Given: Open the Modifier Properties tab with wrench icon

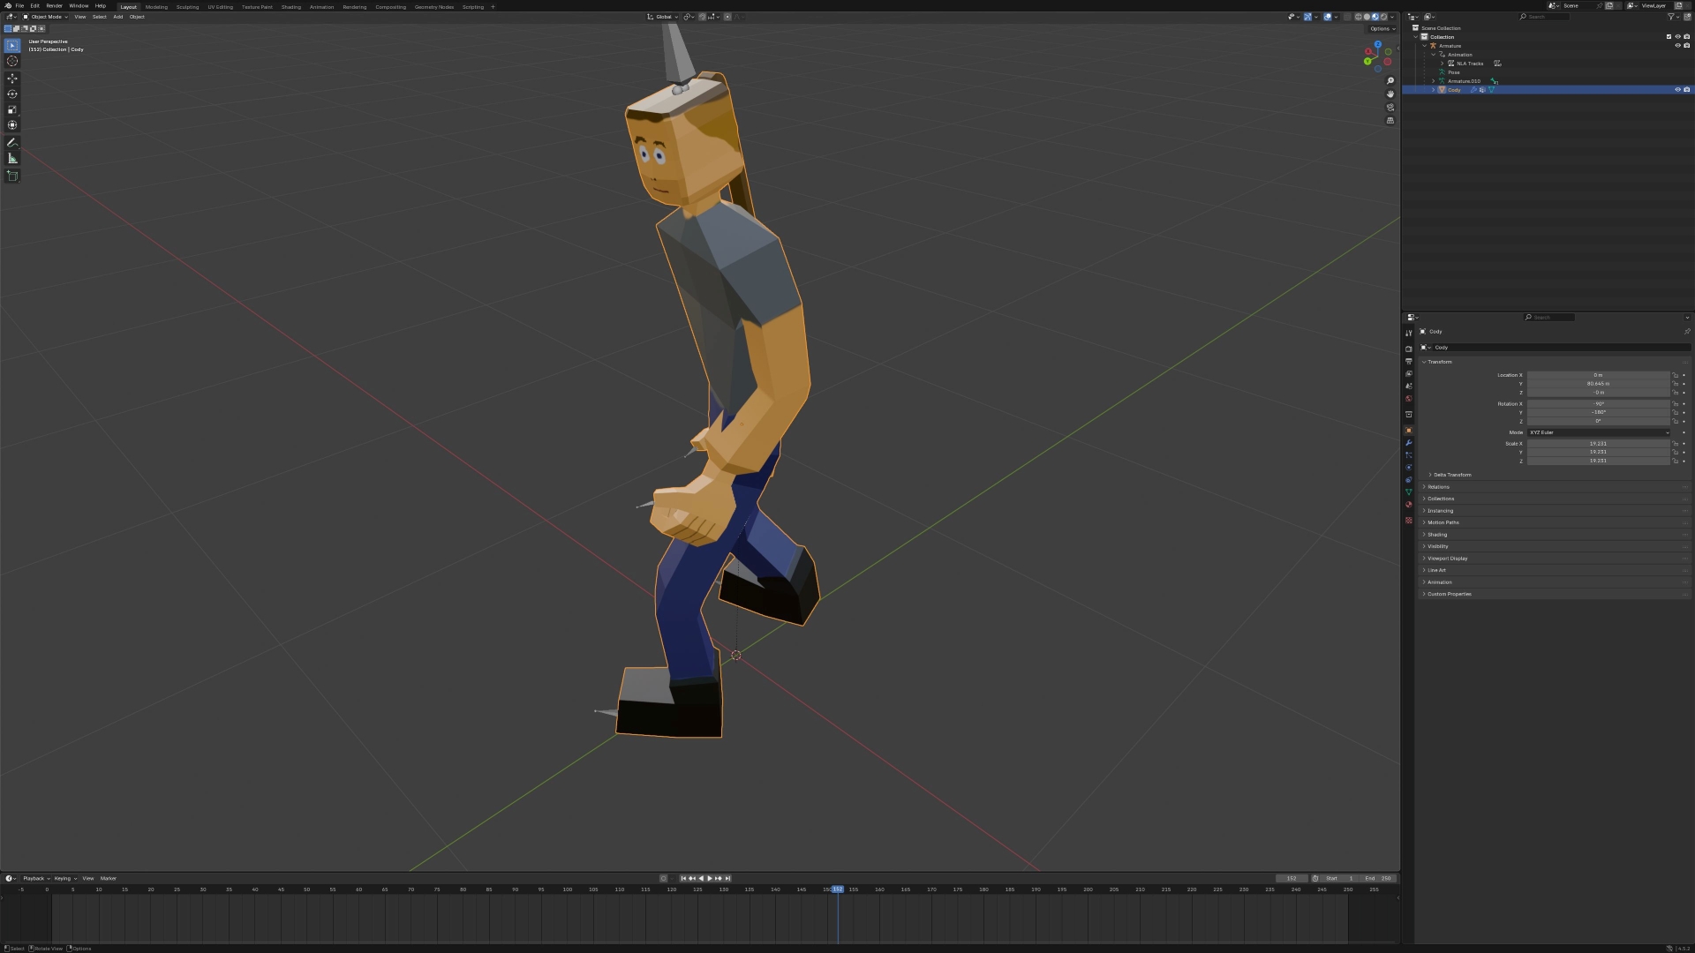Looking at the screenshot, I should pos(1409,442).
